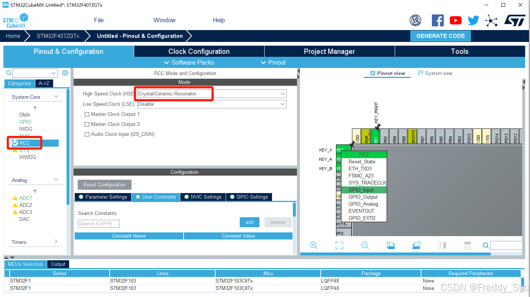Rotate chip counter-clockwise in pinout view
Viewport: 530px width, 297px height.
pyautogui.click(x=416, y=245)
